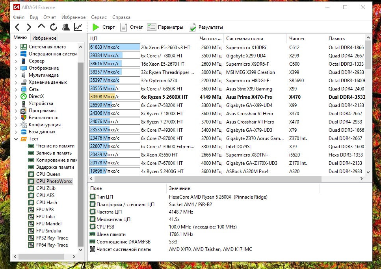Image resolution: width=381 pixels, height=269 pixels.
Task: Open Результаты toolbar button
Action: tap(206, 27)
